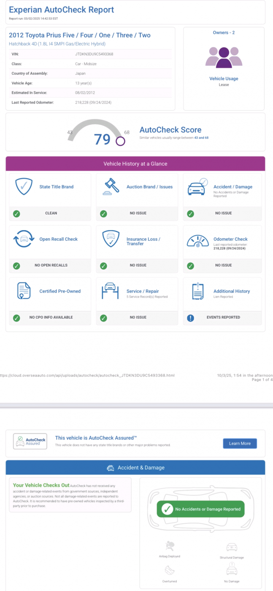Click the Hatchback 4D engine description subtitle

(57, 44)
